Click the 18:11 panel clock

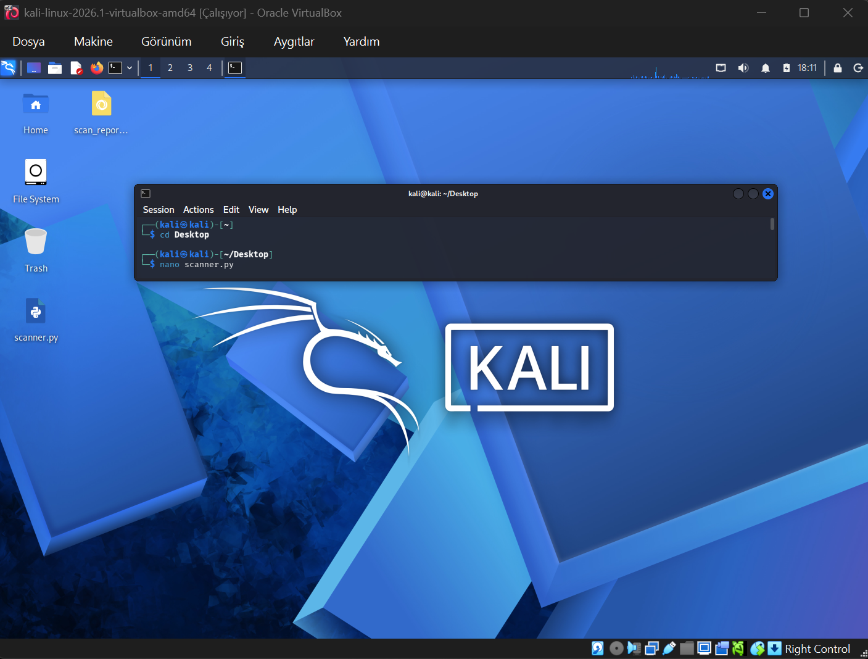807,68
